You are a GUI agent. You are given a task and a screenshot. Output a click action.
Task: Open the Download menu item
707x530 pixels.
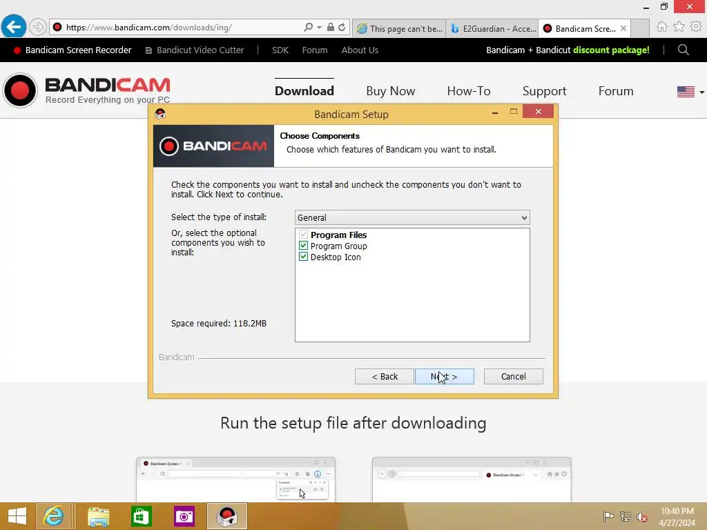click(x=304, y=91)
